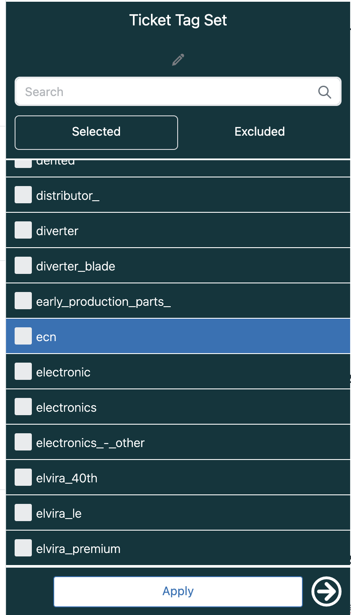Viewport: 351px width, 615px height.
Task: Tick the electronics_-_other checkbox
Action: point(23,442)
